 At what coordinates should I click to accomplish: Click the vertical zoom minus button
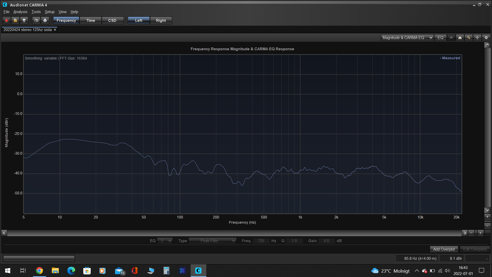pyautogui.click(x=487, y=226)
